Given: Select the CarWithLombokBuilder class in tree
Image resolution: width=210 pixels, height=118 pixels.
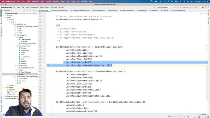Looking at the screenshot, I should (x=28, y=44).
